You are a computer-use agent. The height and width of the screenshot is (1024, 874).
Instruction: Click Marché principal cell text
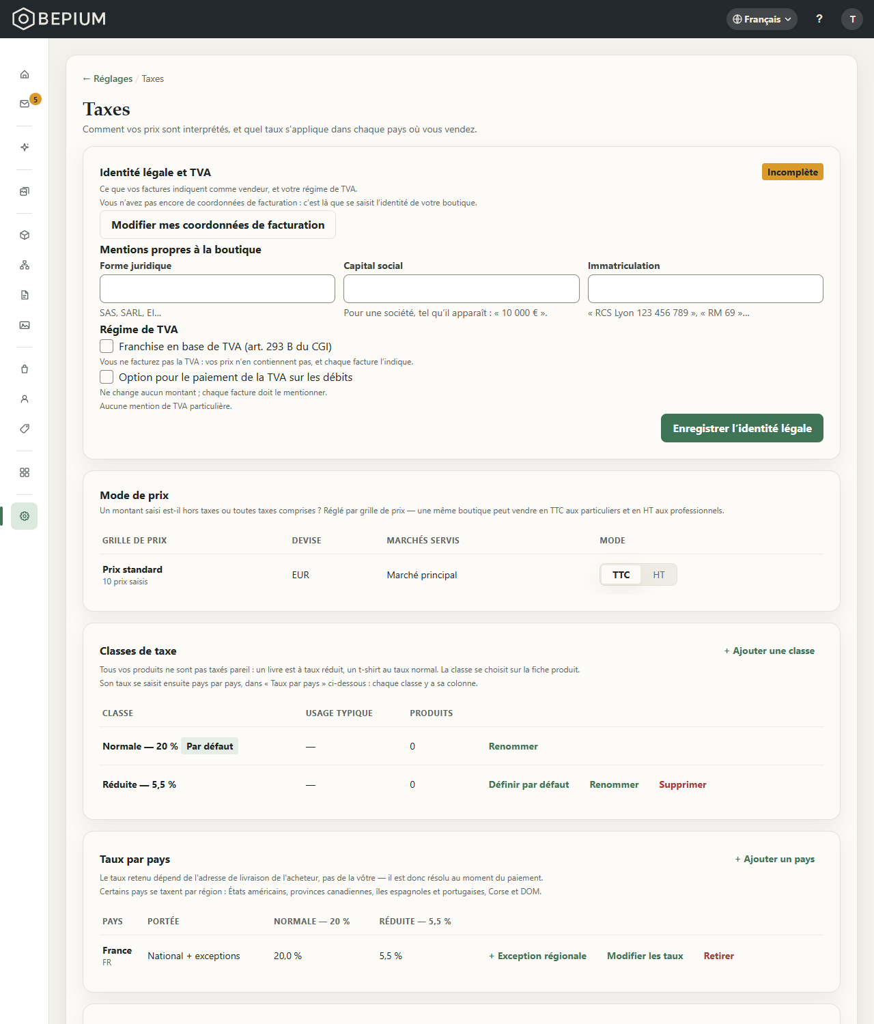[422, 575]
